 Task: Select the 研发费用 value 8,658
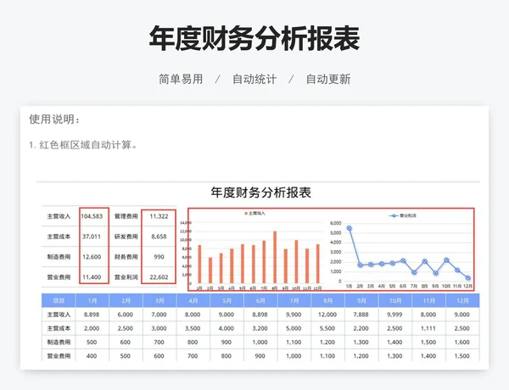tap(159, 237)
